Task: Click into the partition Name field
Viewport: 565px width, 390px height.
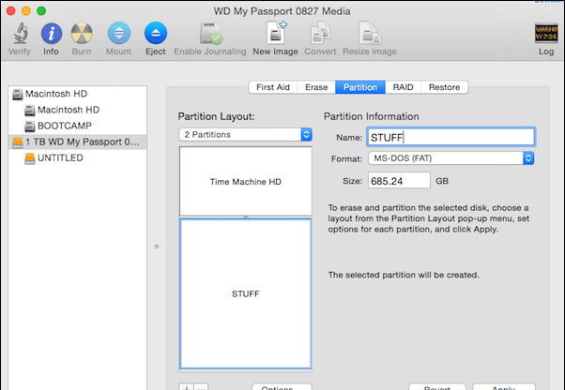Action: (x=450, y=137)
